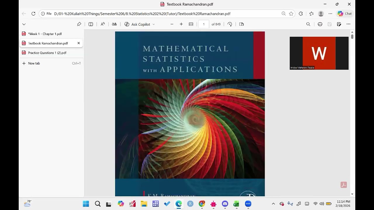The height and width of the screenshot is (210, 374).
Task: Open the clock and date panel
Action: (343, 204)
